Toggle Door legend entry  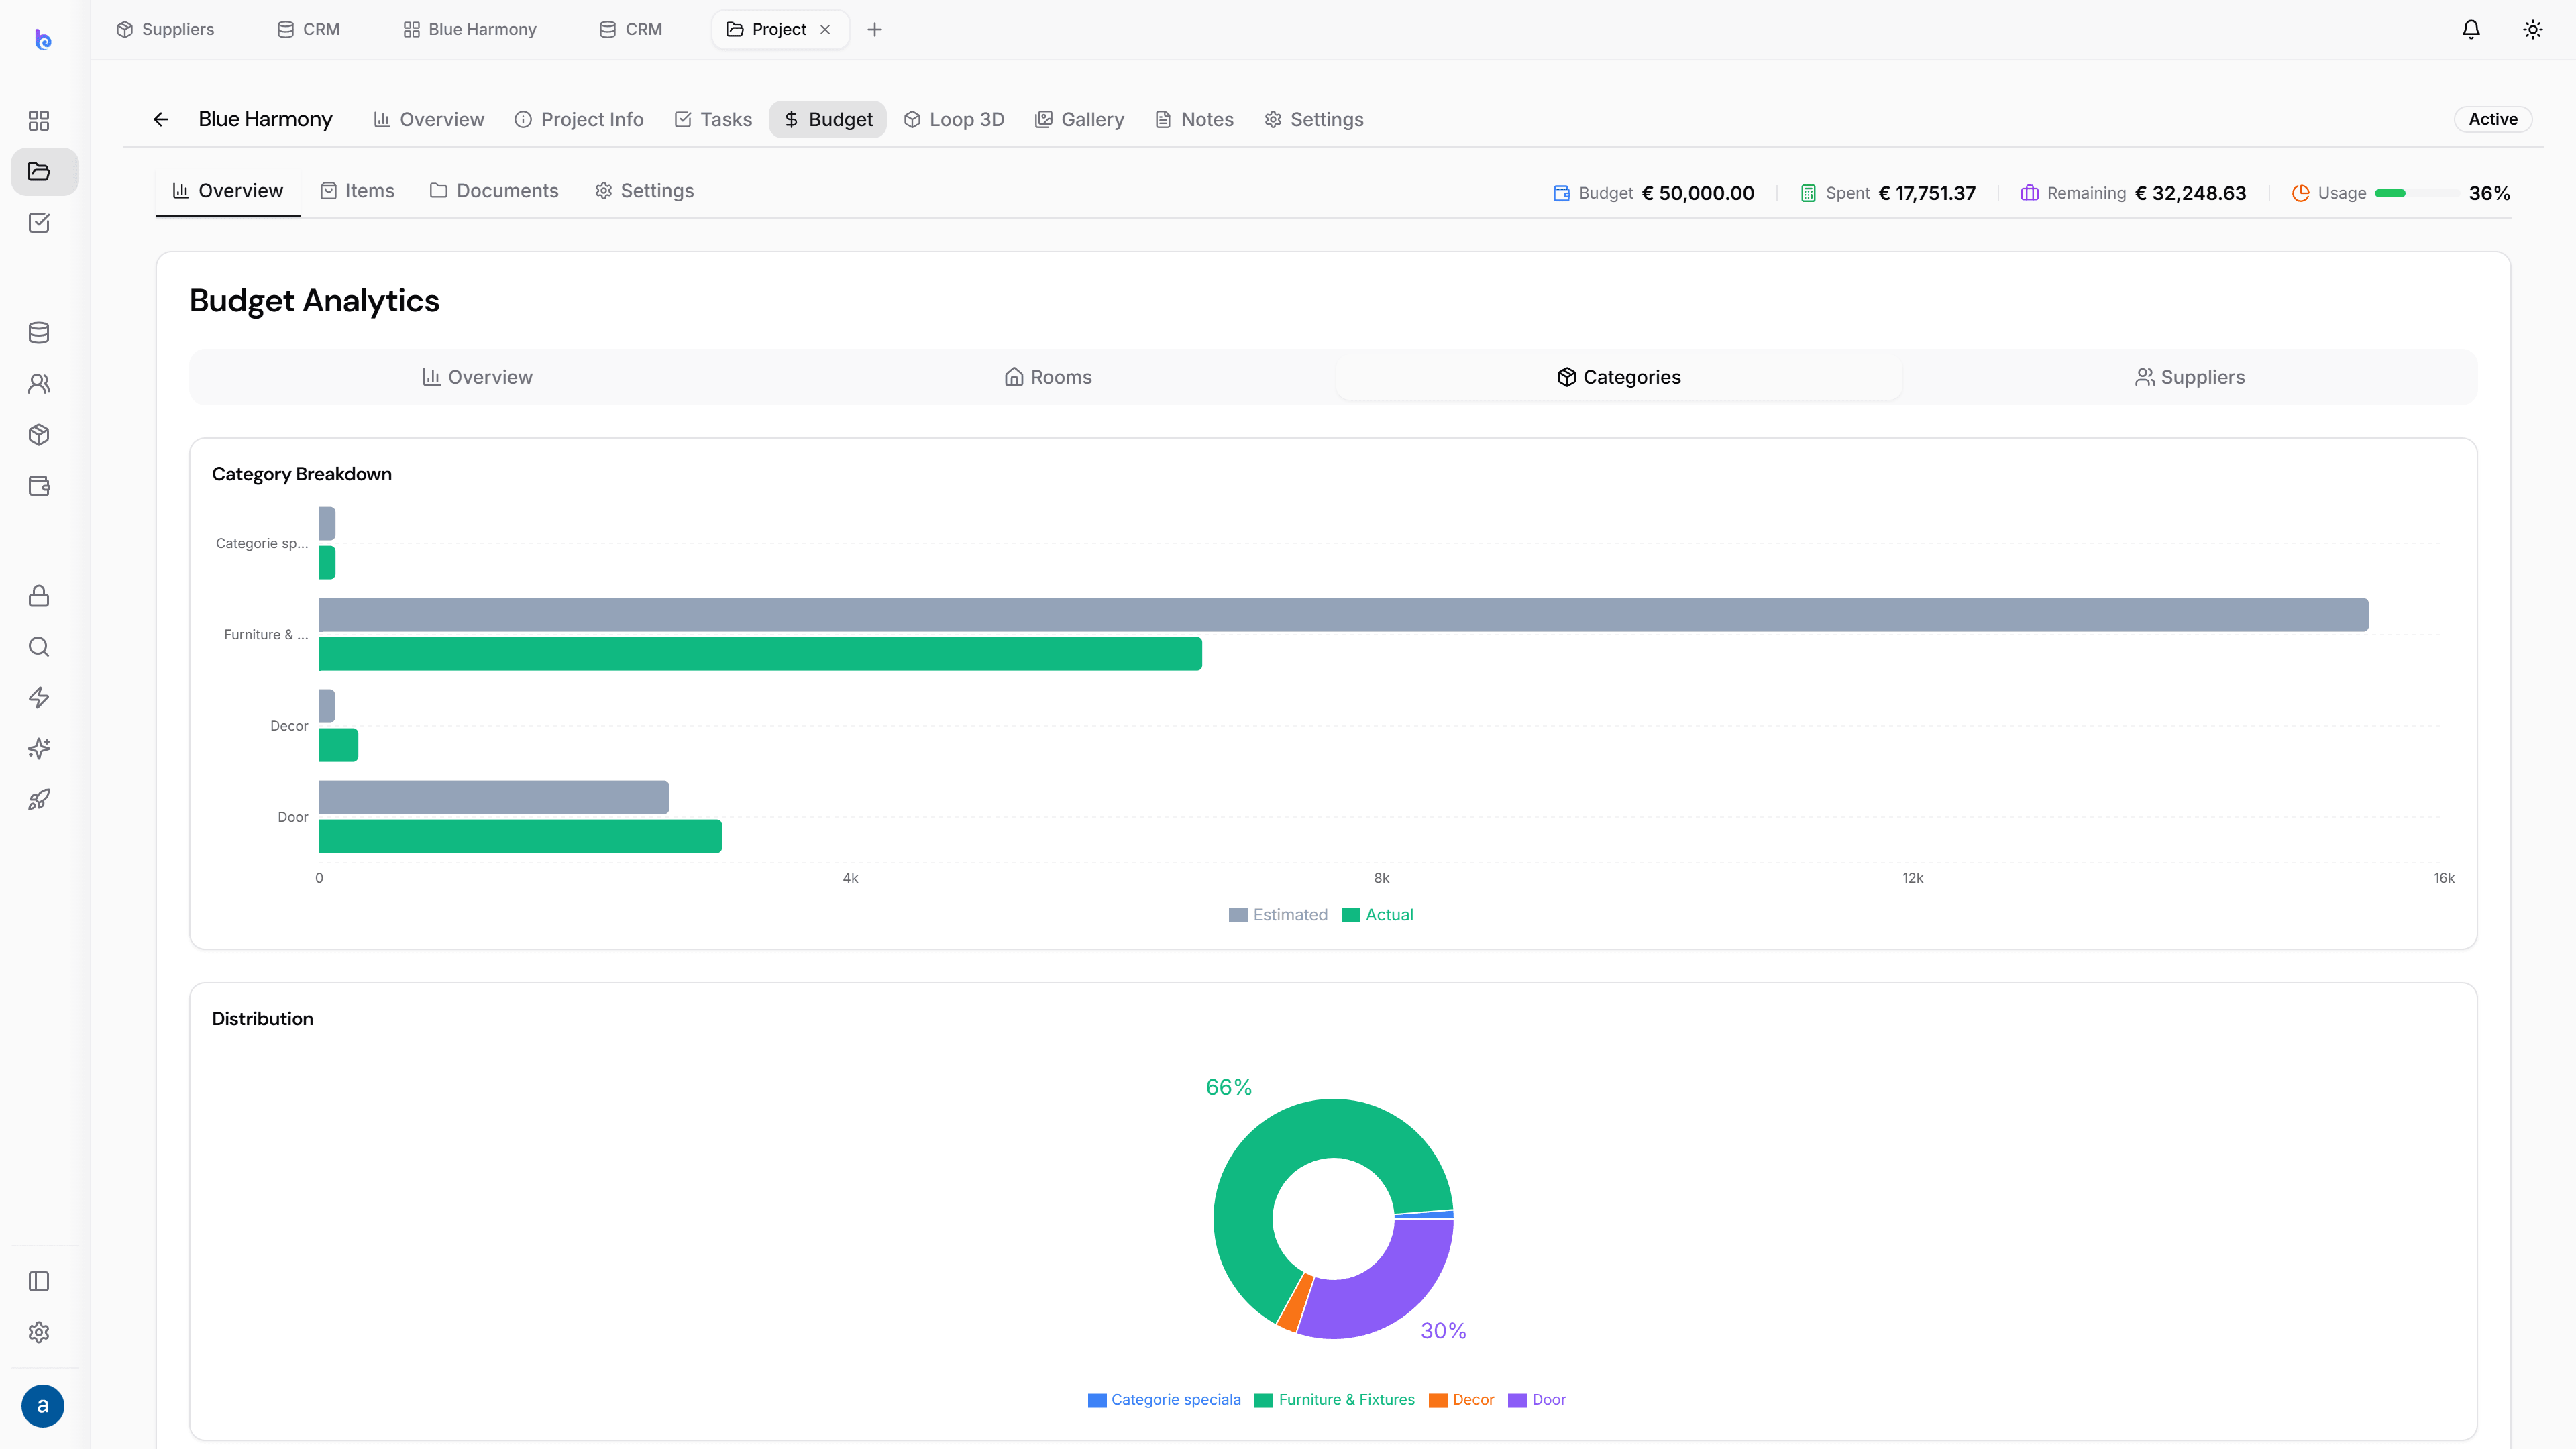click(x=1537, y=1400)
